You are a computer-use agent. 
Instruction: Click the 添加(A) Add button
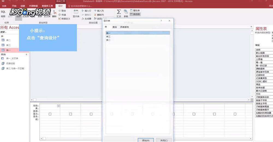click(x=146, y=140)
